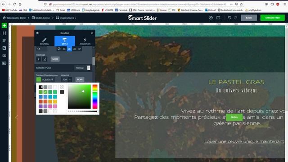This screenshot has width=288, height=162.
Task: Open the Slider_home breadcrumb
Action: (x=41, y=18)
